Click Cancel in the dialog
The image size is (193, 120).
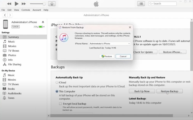click(123, 56)
